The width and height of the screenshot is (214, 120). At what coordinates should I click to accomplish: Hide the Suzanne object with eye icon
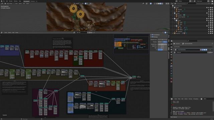point(210,33)
